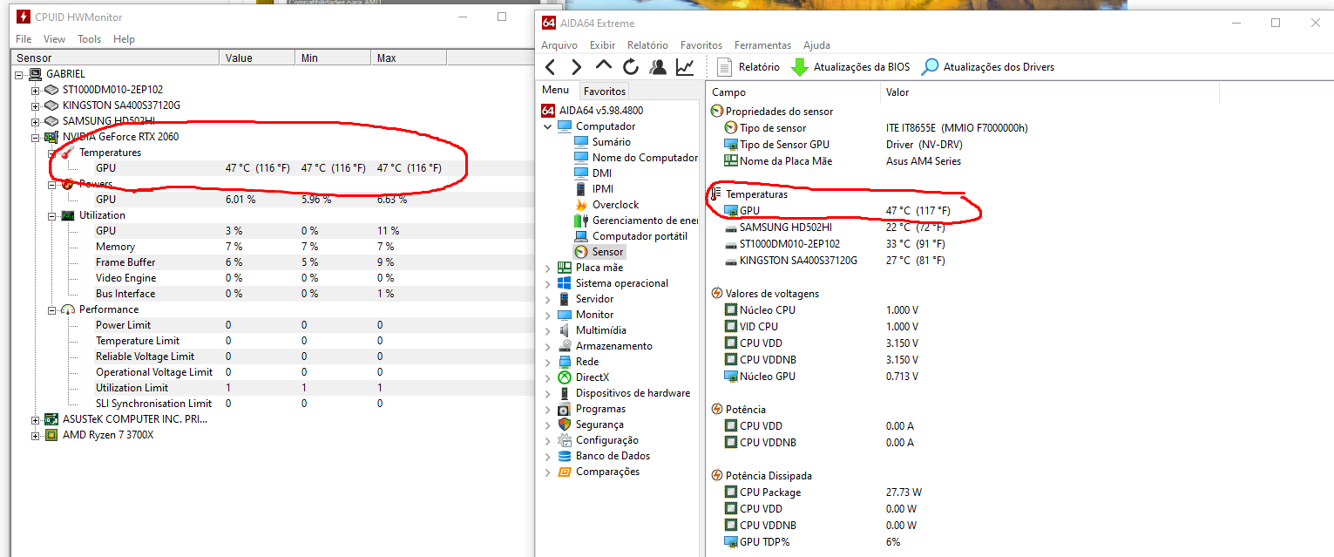Go back using AIDA64's back arrow

click(550, 67)
